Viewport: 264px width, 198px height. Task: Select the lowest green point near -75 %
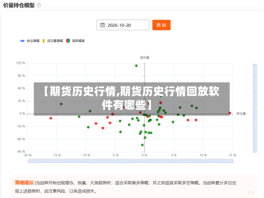(x=142, y=145)
